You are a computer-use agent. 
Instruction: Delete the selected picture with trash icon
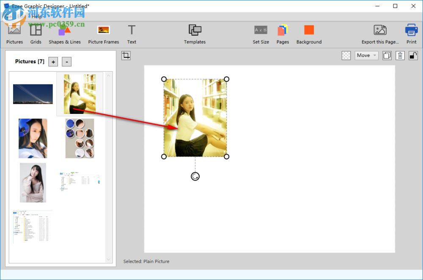[x=400, y=55]
